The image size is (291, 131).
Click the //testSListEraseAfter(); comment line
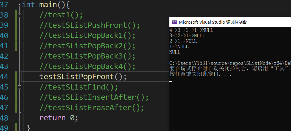click(92, 108)
